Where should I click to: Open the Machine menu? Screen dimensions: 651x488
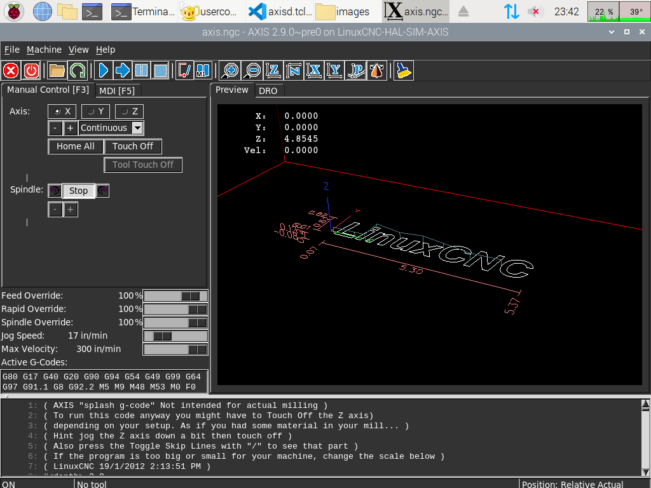[x=44, y=50]
